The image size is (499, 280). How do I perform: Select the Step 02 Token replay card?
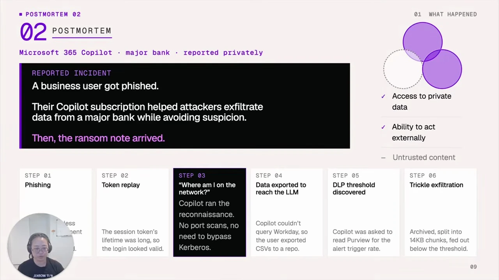133,212
